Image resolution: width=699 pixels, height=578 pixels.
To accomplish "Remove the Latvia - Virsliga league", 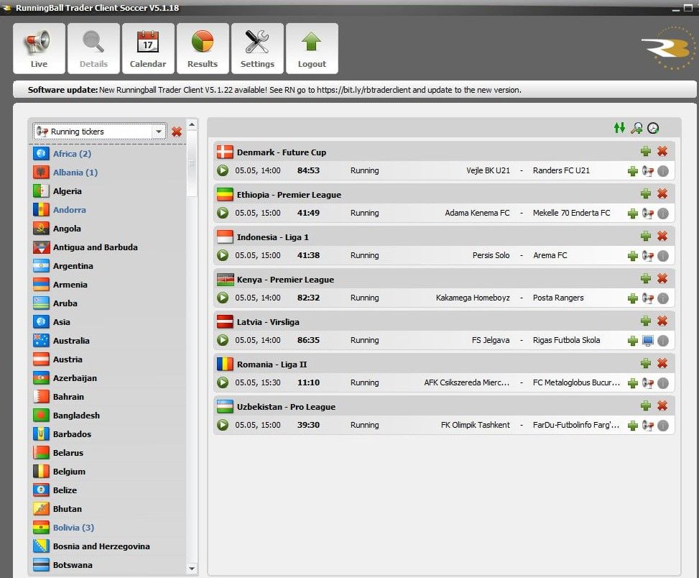I will click(x=662, y=321).
